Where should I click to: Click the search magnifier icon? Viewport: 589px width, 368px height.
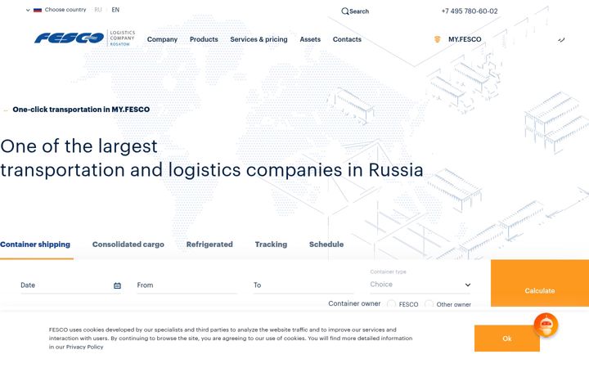pyautogui.click(x=344, y=11)
